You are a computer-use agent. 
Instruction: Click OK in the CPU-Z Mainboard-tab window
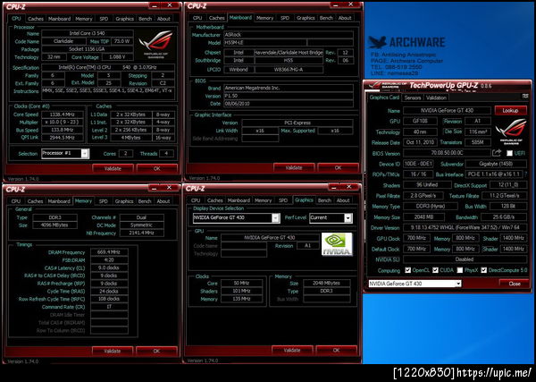click(x=338, y=167)
